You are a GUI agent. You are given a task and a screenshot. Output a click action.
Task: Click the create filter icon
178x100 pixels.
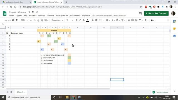coord(140,20)
